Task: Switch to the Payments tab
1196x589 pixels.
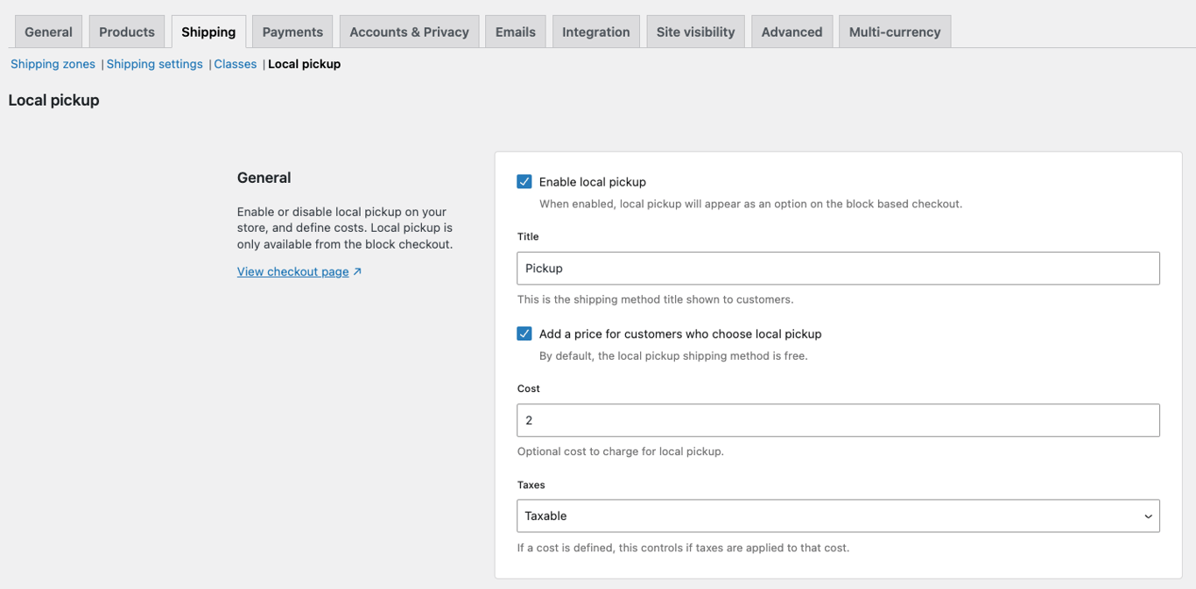Action: pos(292,31)
